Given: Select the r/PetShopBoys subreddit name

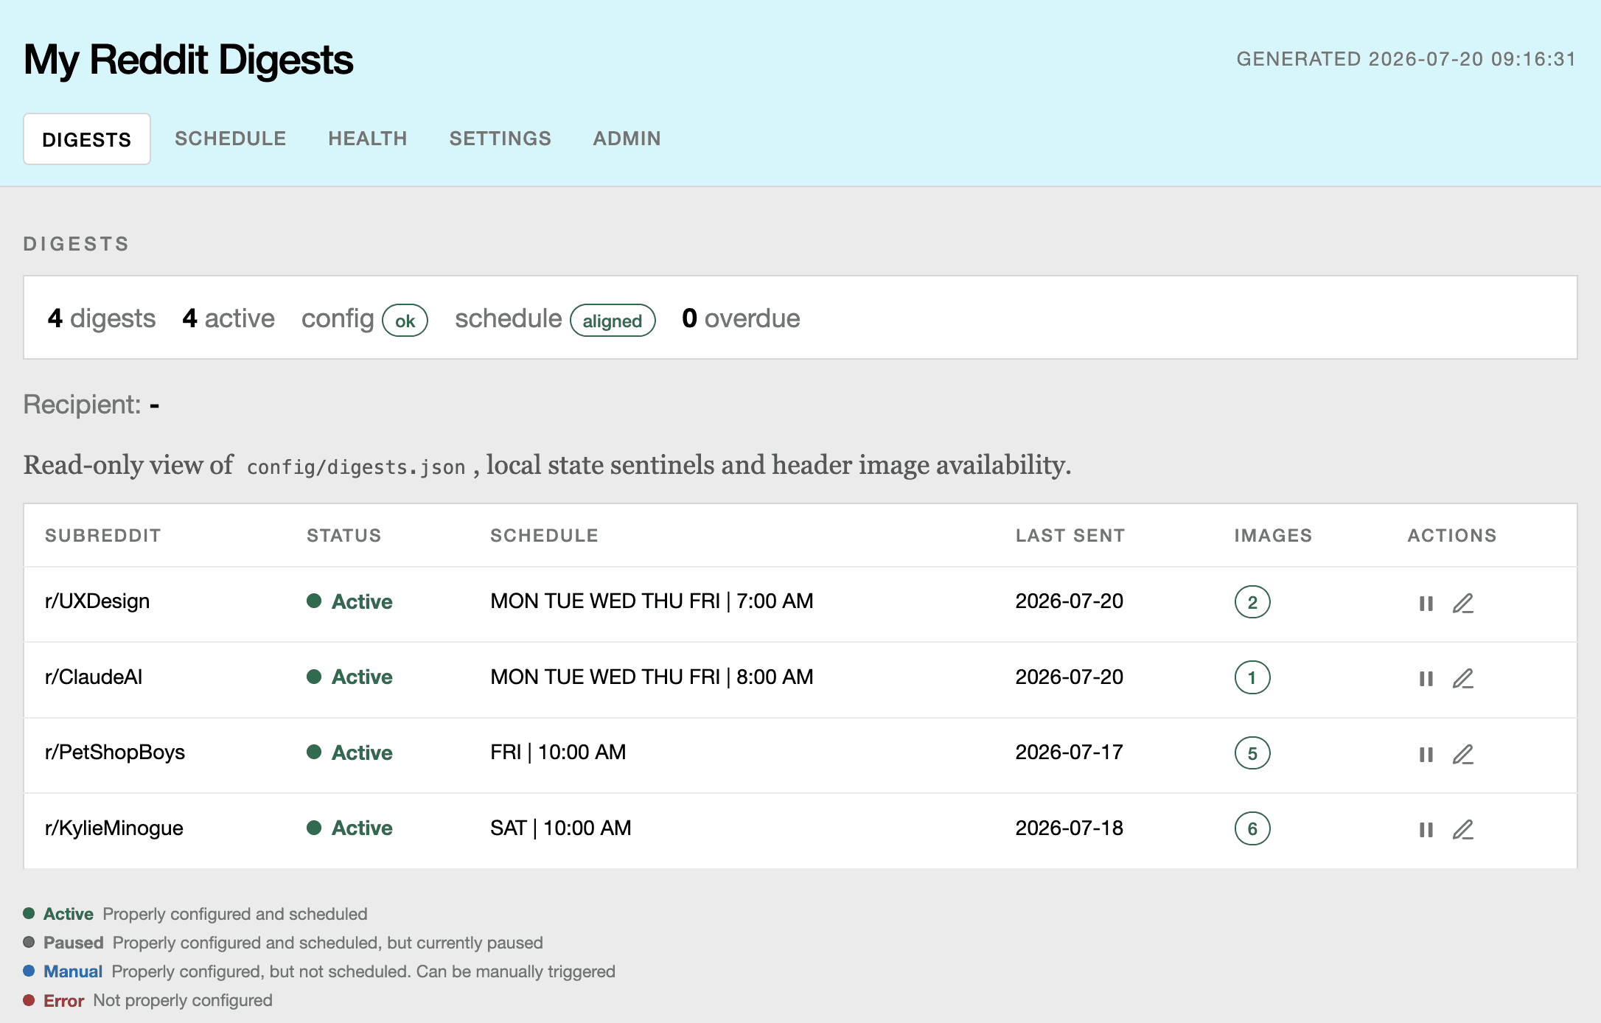Looking at the screenshot, I should tap(115, 753).
